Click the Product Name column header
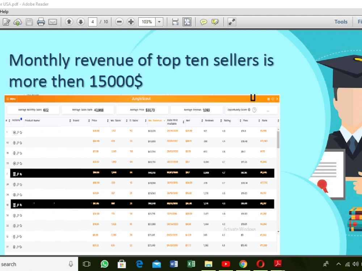 (32, 121)
